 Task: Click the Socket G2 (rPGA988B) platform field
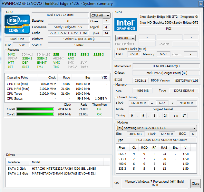[x=79, y=39]
